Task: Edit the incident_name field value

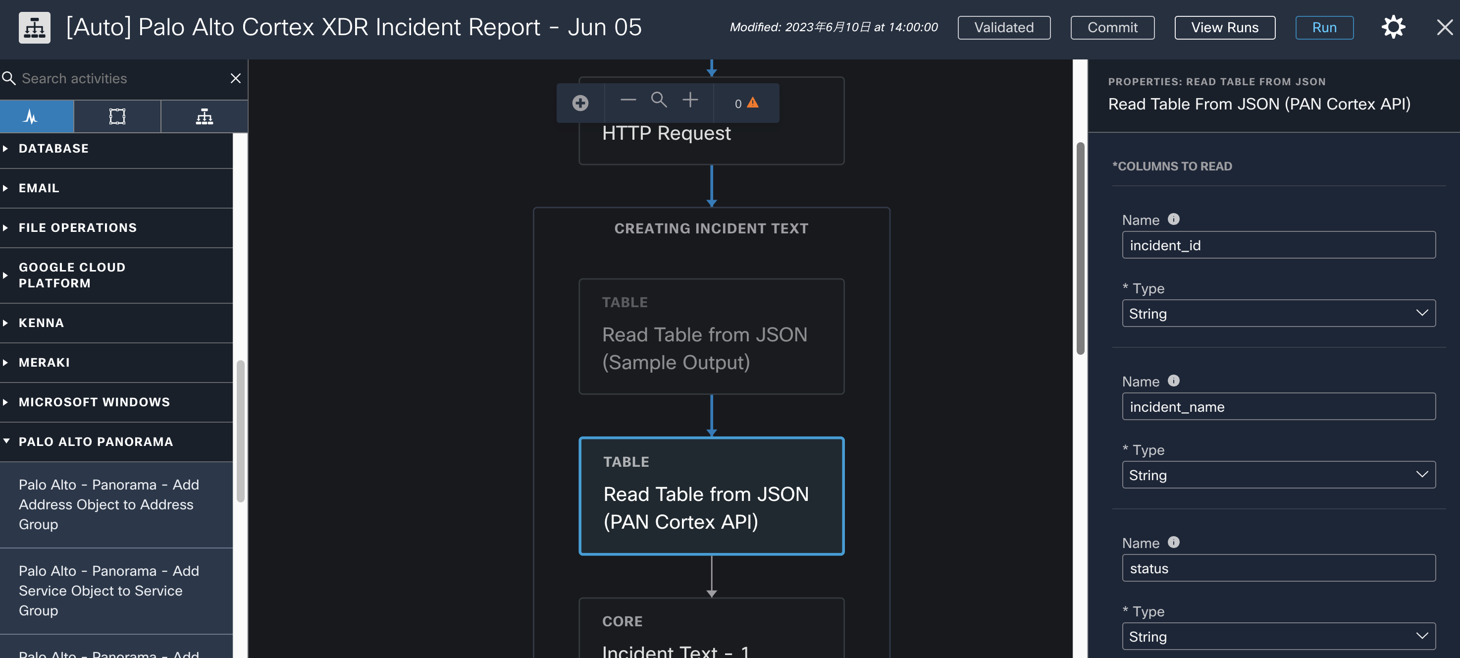Action: tap(1278, 406)
